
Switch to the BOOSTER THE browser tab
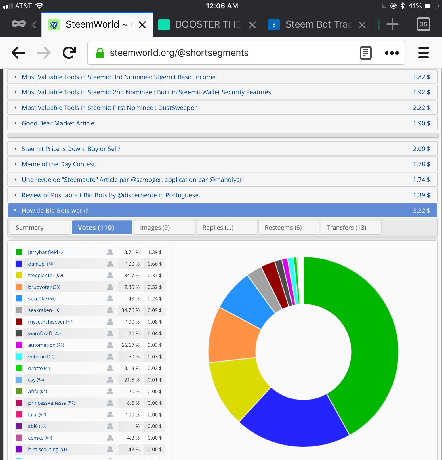coord(208,24)
